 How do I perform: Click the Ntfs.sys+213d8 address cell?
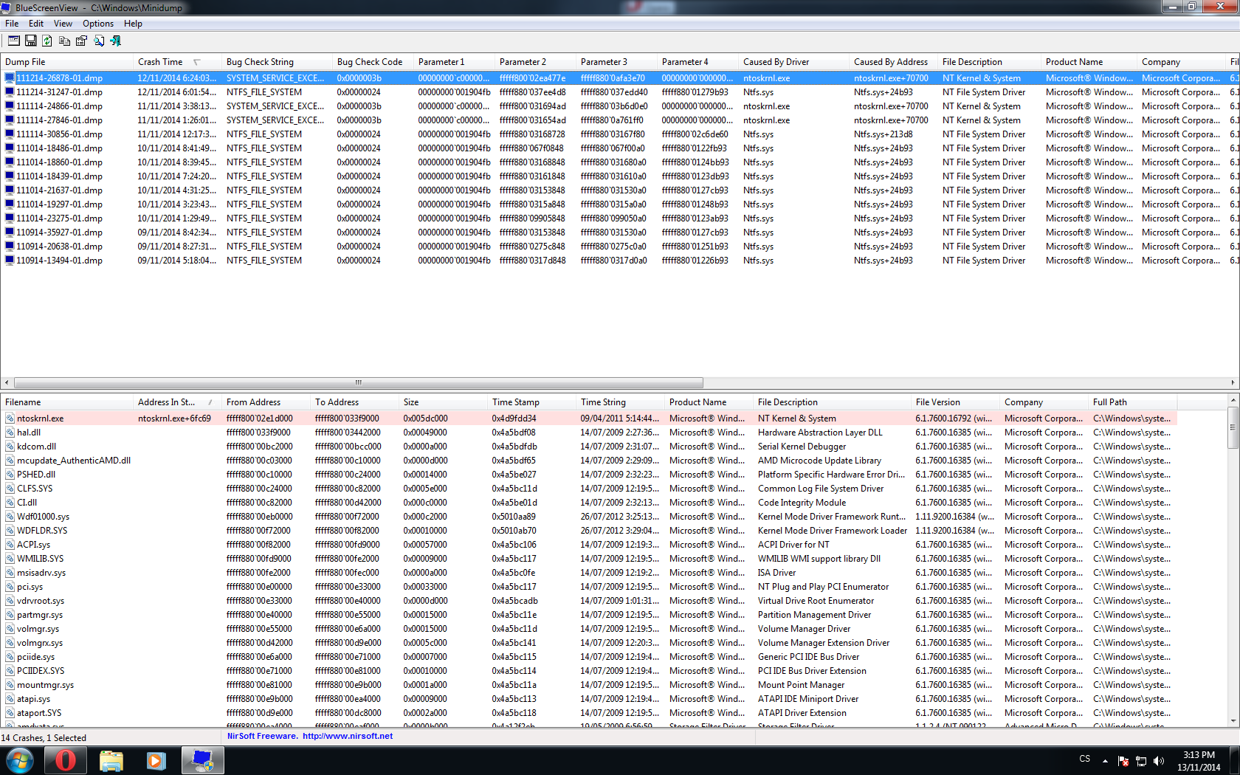(883, 134)
